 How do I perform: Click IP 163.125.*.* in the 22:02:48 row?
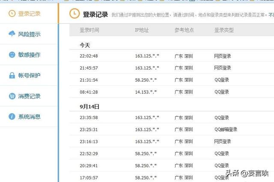pos(147,56)
